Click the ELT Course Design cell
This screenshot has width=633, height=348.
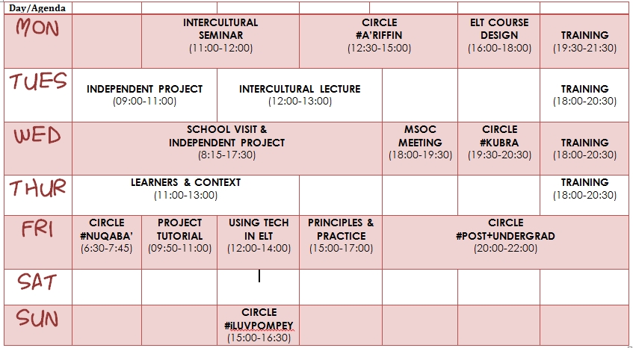point(499,41)
